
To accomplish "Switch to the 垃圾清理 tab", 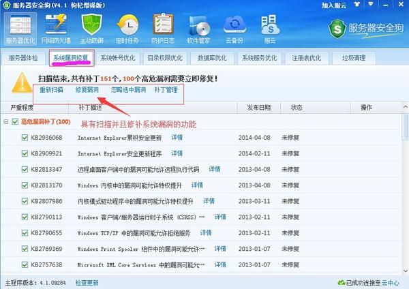I will tap(354, 58).
